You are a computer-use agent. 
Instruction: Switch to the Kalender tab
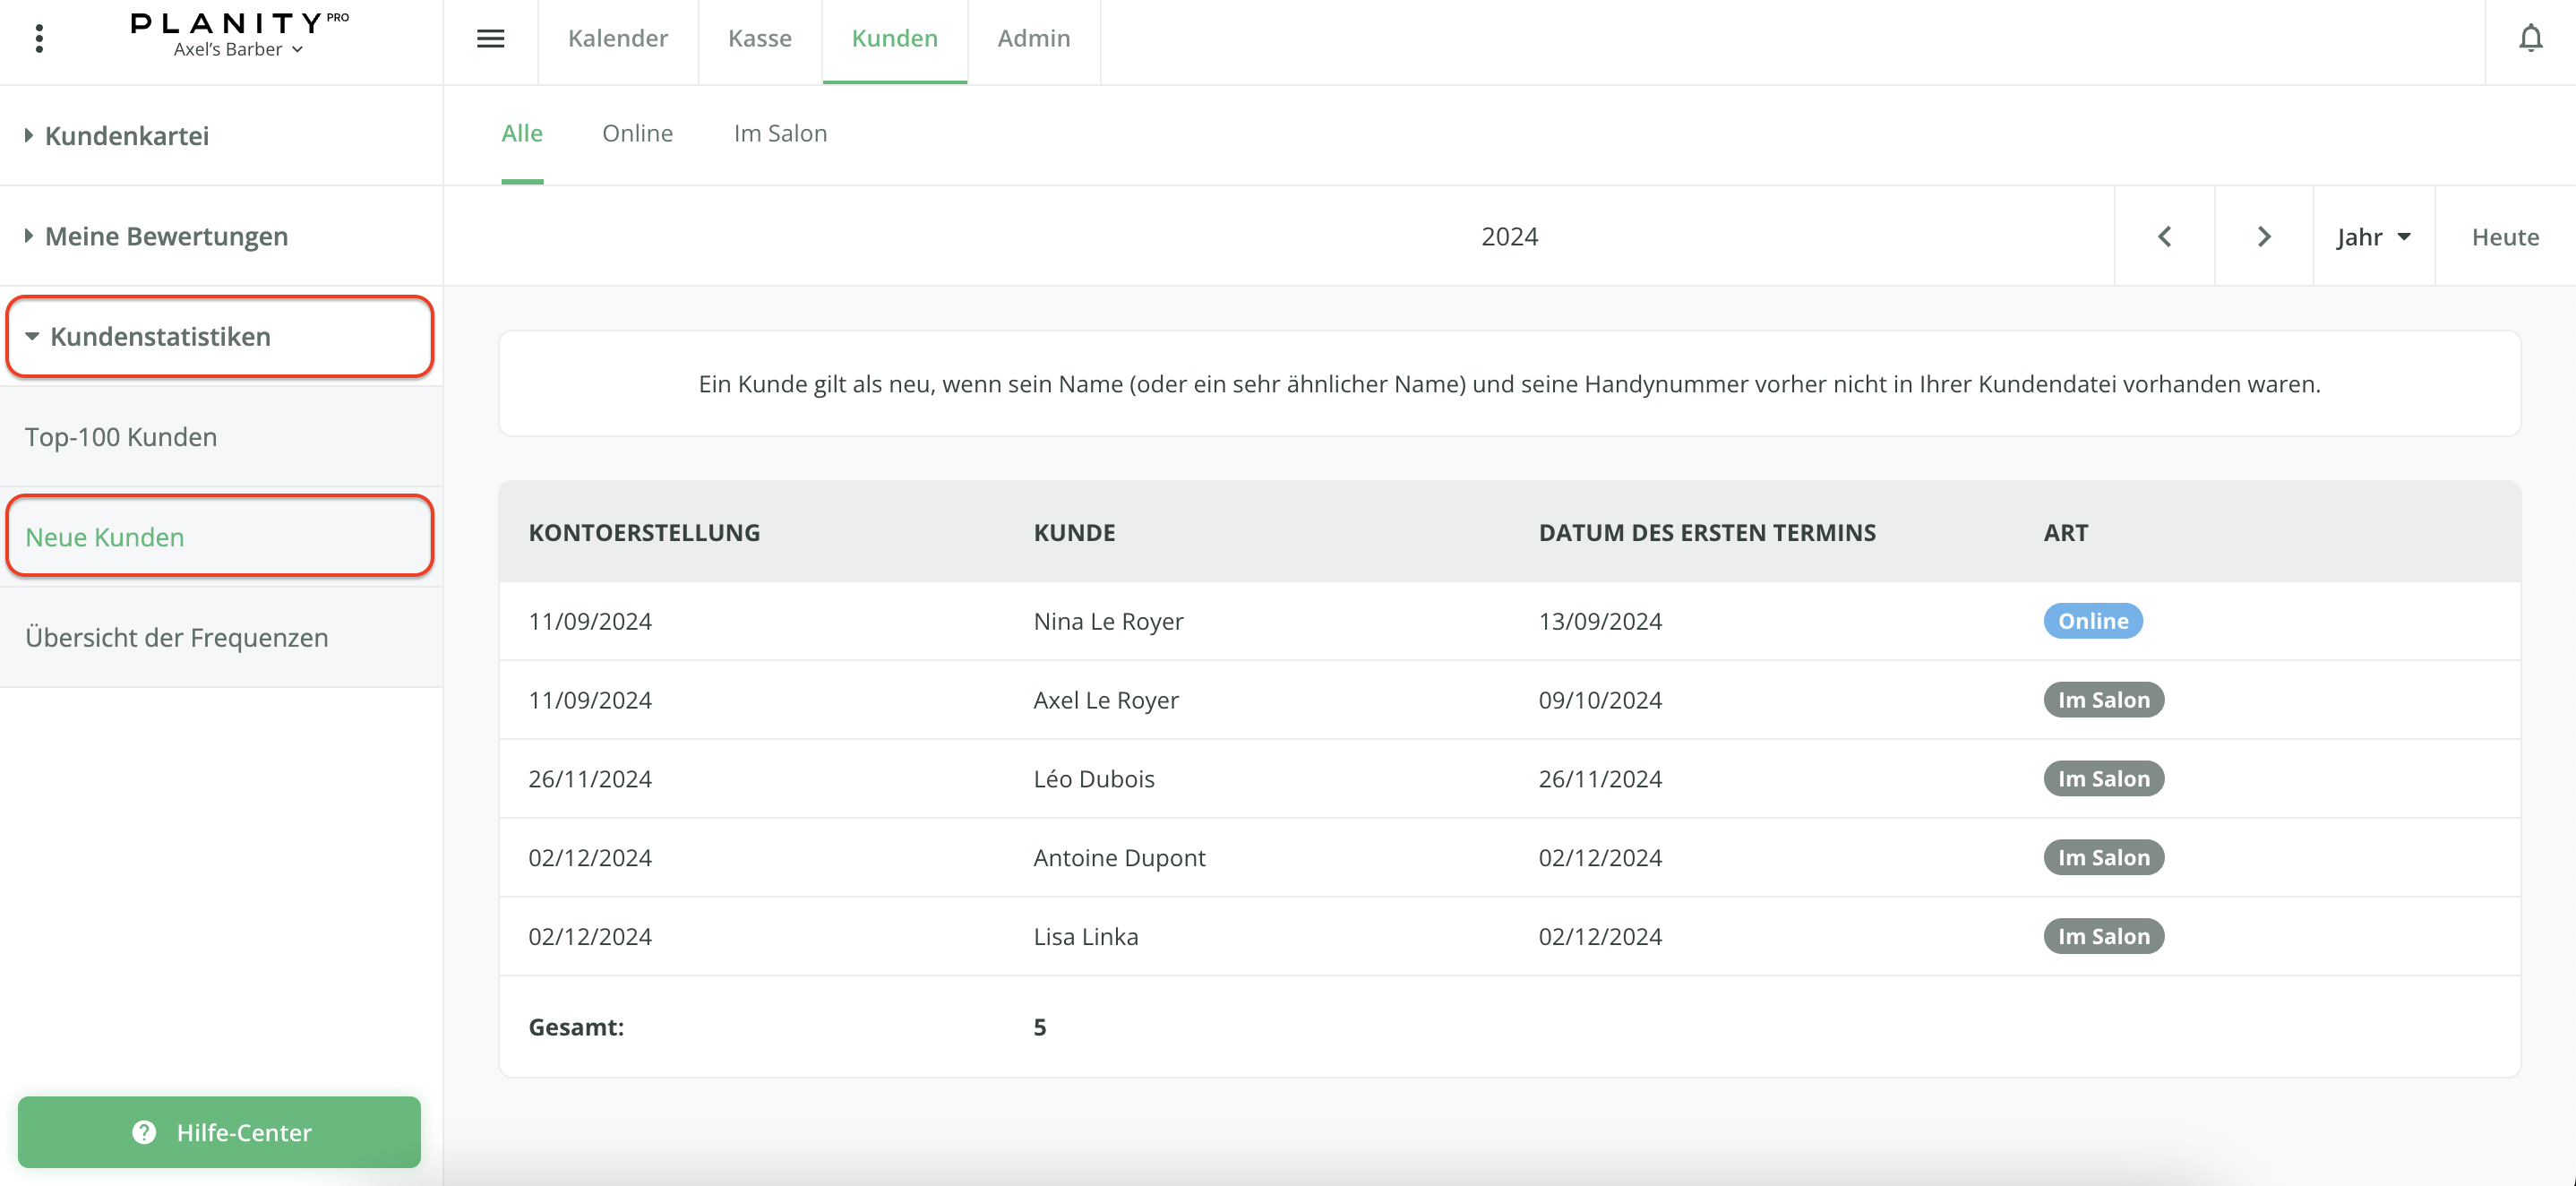(617, 39)
